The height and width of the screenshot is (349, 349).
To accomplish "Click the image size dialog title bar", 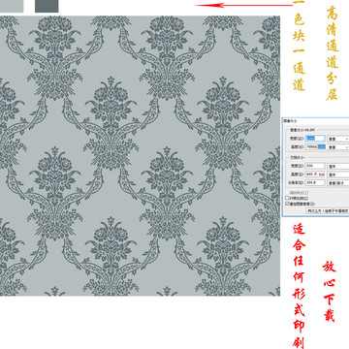I will pyautogui.click(x=316, y=120).
